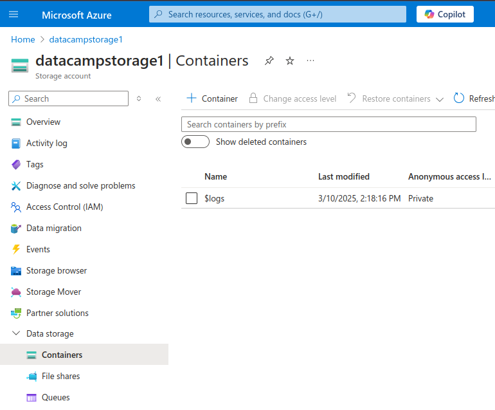Image resolution: width=495 pixels, height=410 pixels.
Task: Click the Data migration icon
Action: [x=16, y=228]
